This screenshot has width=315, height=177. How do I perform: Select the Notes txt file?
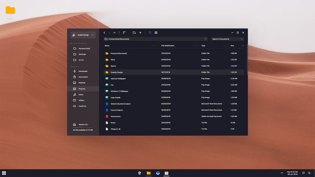coord(174,122)
